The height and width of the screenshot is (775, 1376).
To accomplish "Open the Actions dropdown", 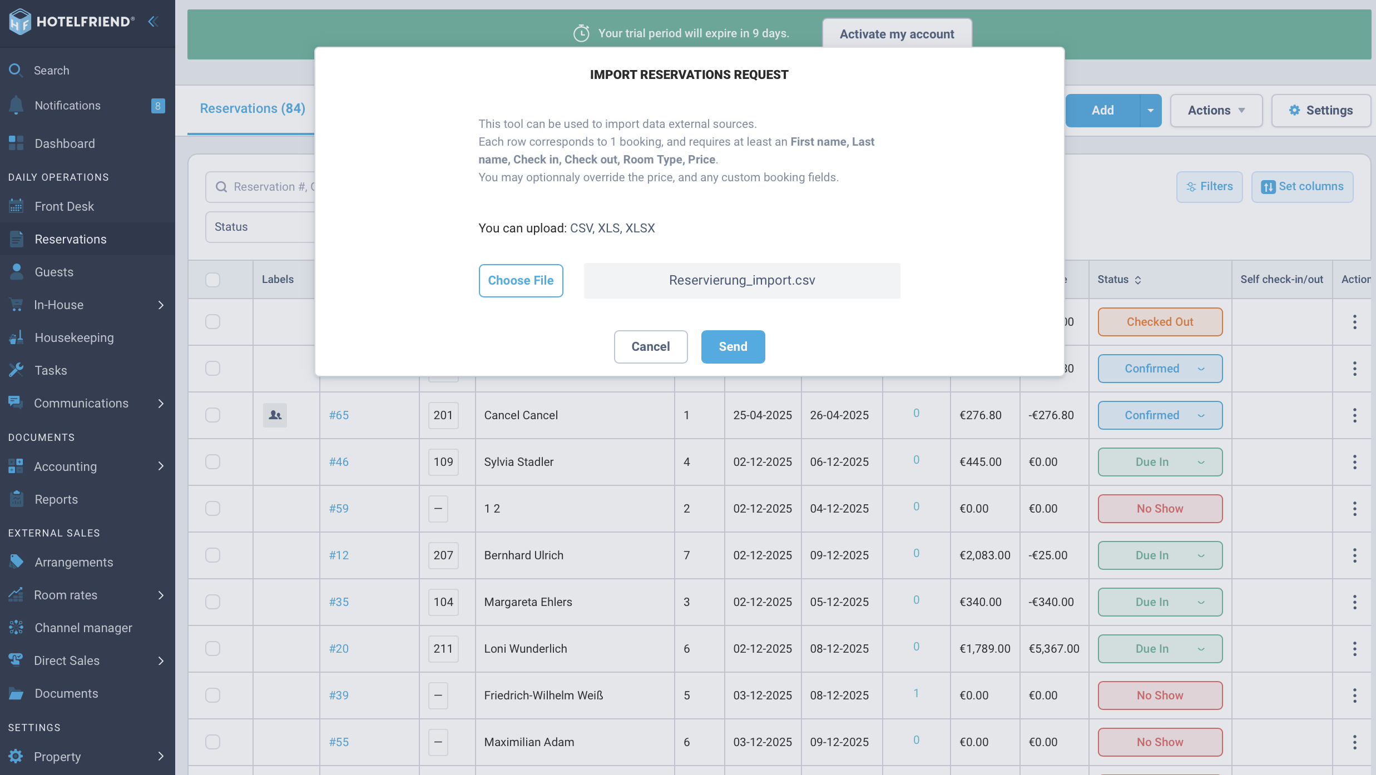I will [x=1216, y=110].
